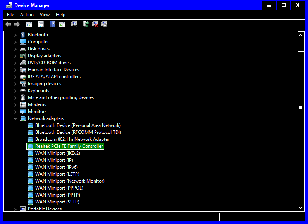Select WAN Miniport (Network Monitor)
The height and width of the screenshot is (224, 308).
point(70,181)
